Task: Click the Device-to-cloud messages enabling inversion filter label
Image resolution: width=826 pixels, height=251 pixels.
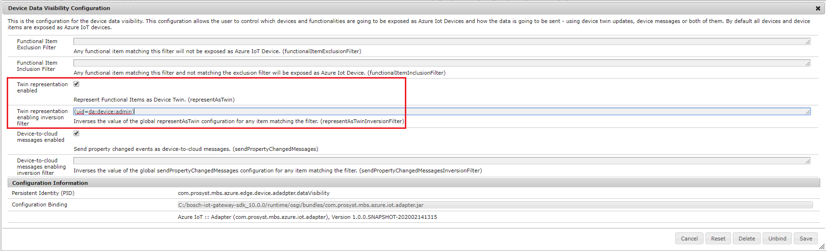Action: [x=41, y=167]
